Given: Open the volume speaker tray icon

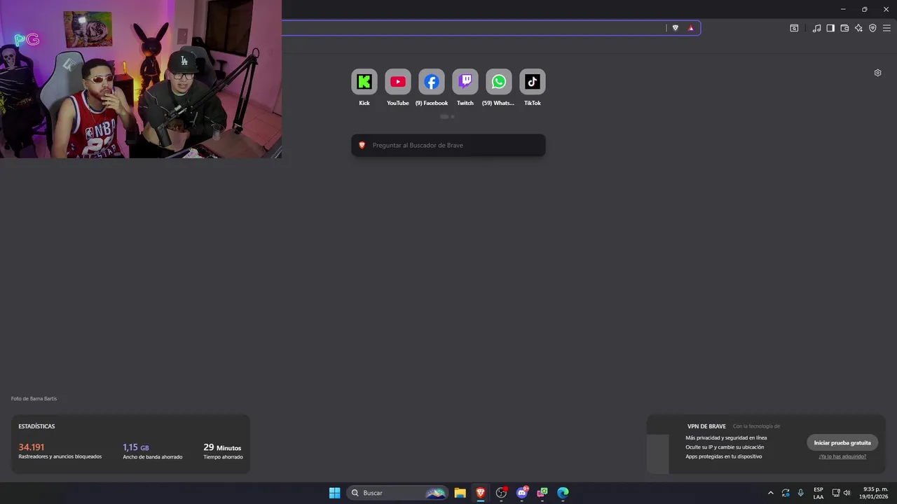Looking at the screenshot, I should [x=847, y=493].
